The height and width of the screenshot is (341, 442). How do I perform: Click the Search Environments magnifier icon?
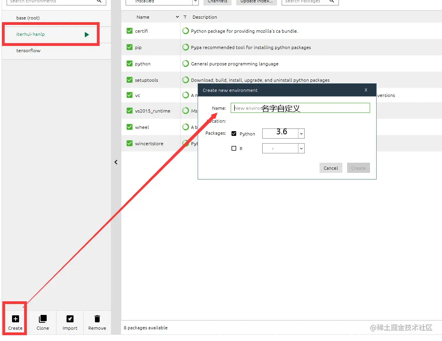tap(99, 1)
